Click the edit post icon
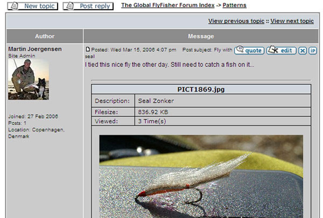Image resolution: width=323 pixels, height=218 pixels. (281, 50)
